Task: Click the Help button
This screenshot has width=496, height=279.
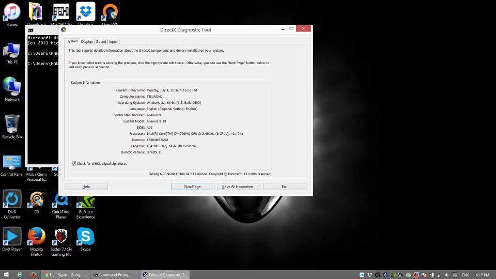Action: coord(86,187)
